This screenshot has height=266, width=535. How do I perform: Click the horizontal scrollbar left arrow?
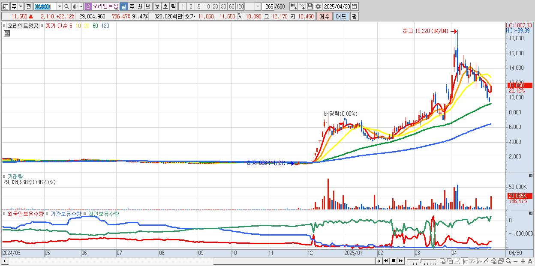point(5,261)
